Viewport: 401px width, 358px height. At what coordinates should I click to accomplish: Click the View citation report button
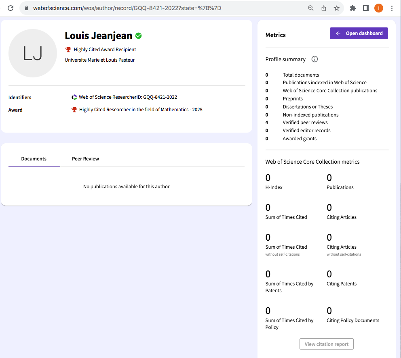327,344
